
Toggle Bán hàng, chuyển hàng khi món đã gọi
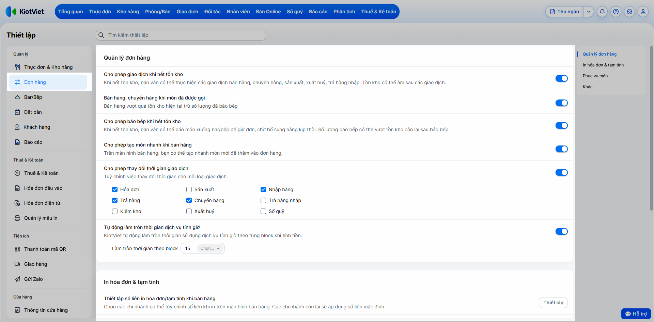[562, 103]
